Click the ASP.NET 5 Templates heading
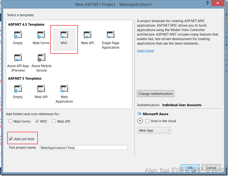The height and width of the screenshot is (176, 228). [x=25, y=79]
